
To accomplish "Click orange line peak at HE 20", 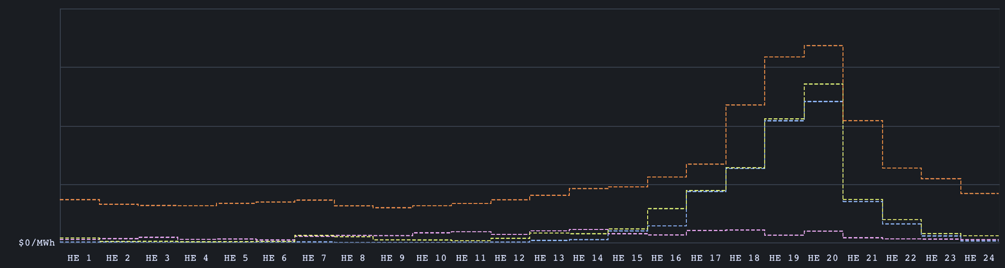I will click(823, 46).
